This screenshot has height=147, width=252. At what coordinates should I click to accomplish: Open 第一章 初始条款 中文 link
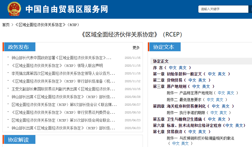tap(212, 74)
